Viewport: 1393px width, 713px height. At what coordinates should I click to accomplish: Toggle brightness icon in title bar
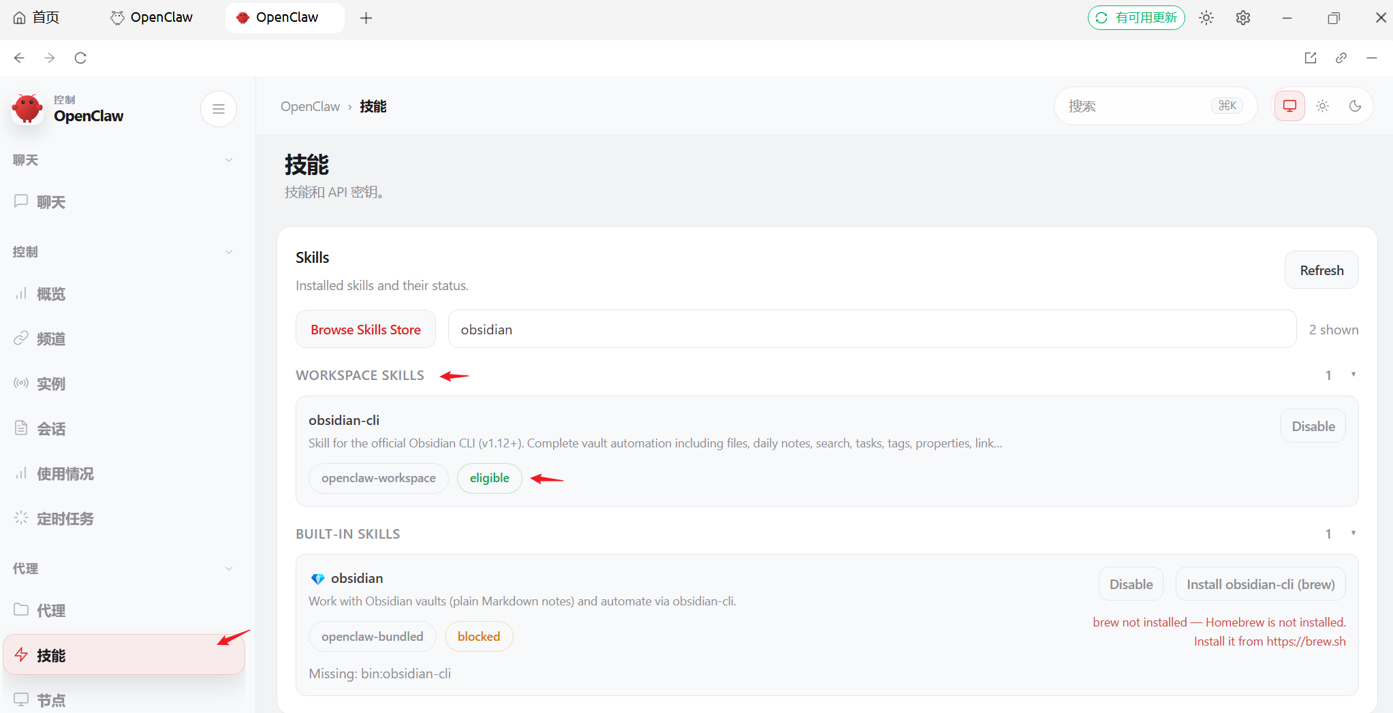pyautogui.click(x=1206, y=18)
